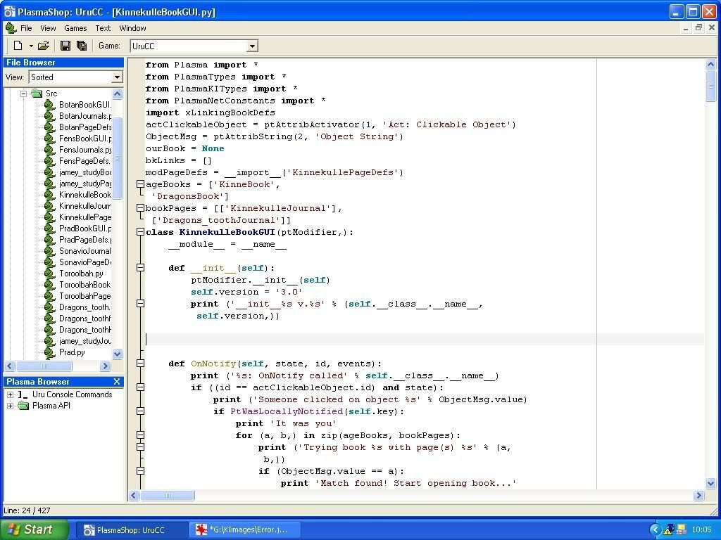Viewport: 721px width, 540px height.
Task: Click File Browser scroll up arrow
Action: click(x=118, y=94)
